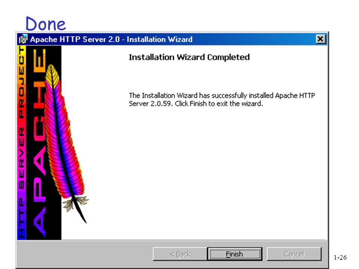Click the disabled Back button
The image size is (359, 269).
click(x=180, y=254)
